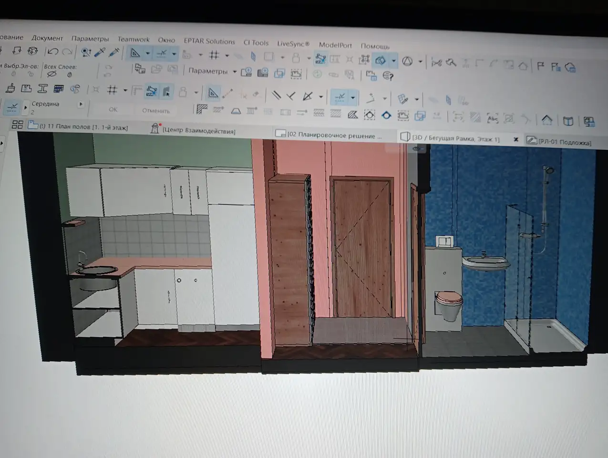Open dropdown arrow beside blue shape icon
608x458 pixels.
(x=393, y=61)
